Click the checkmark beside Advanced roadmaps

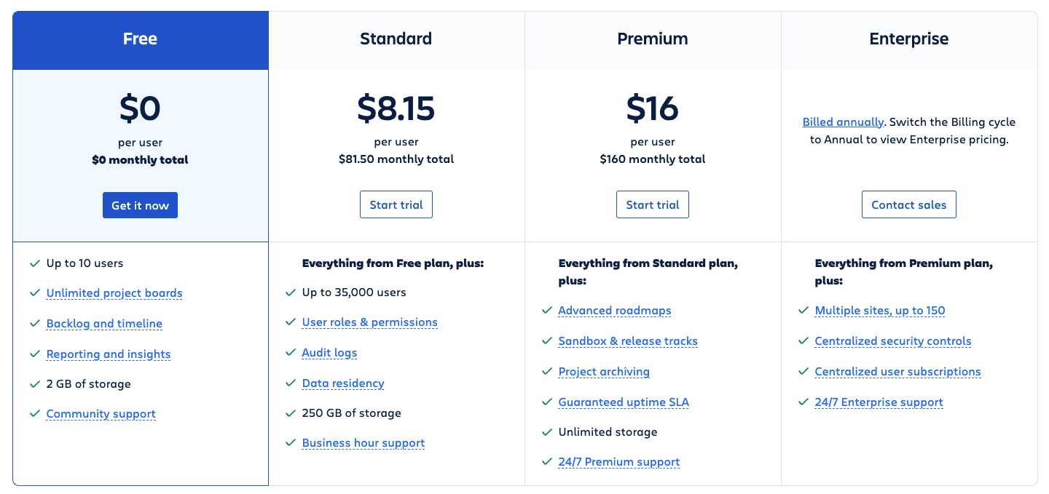(546, 310)
